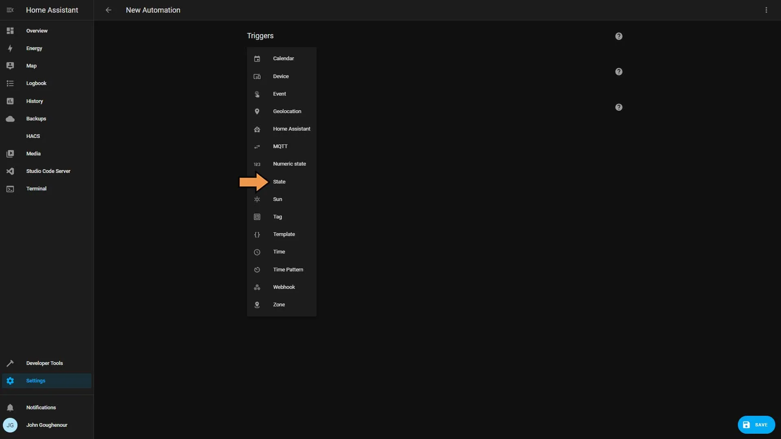Viewport: 781px width, 439px height.
Task: Save the new automation
Action: (756, 425)
